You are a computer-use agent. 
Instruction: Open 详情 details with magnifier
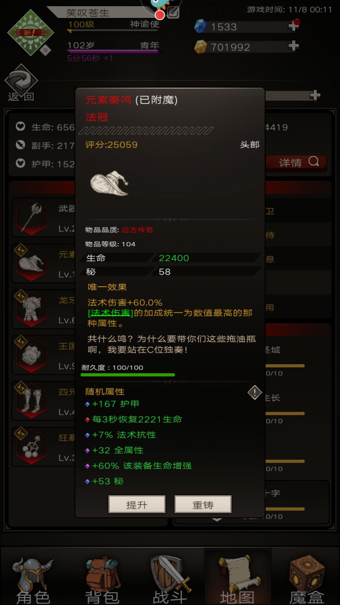[296, 163]
